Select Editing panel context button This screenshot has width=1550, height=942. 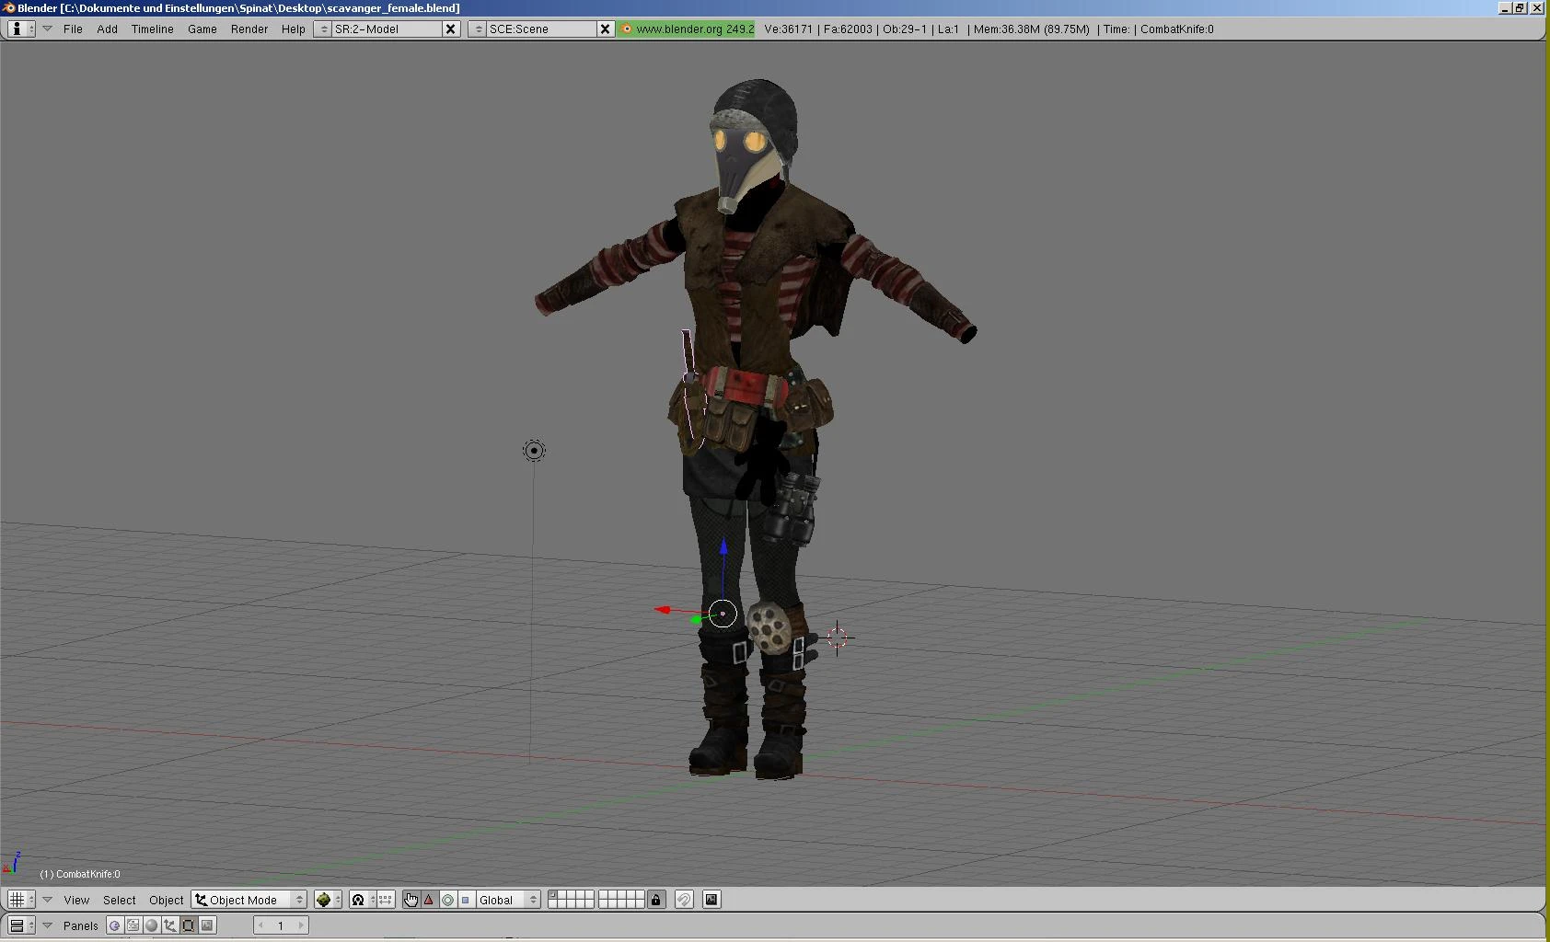188,925
